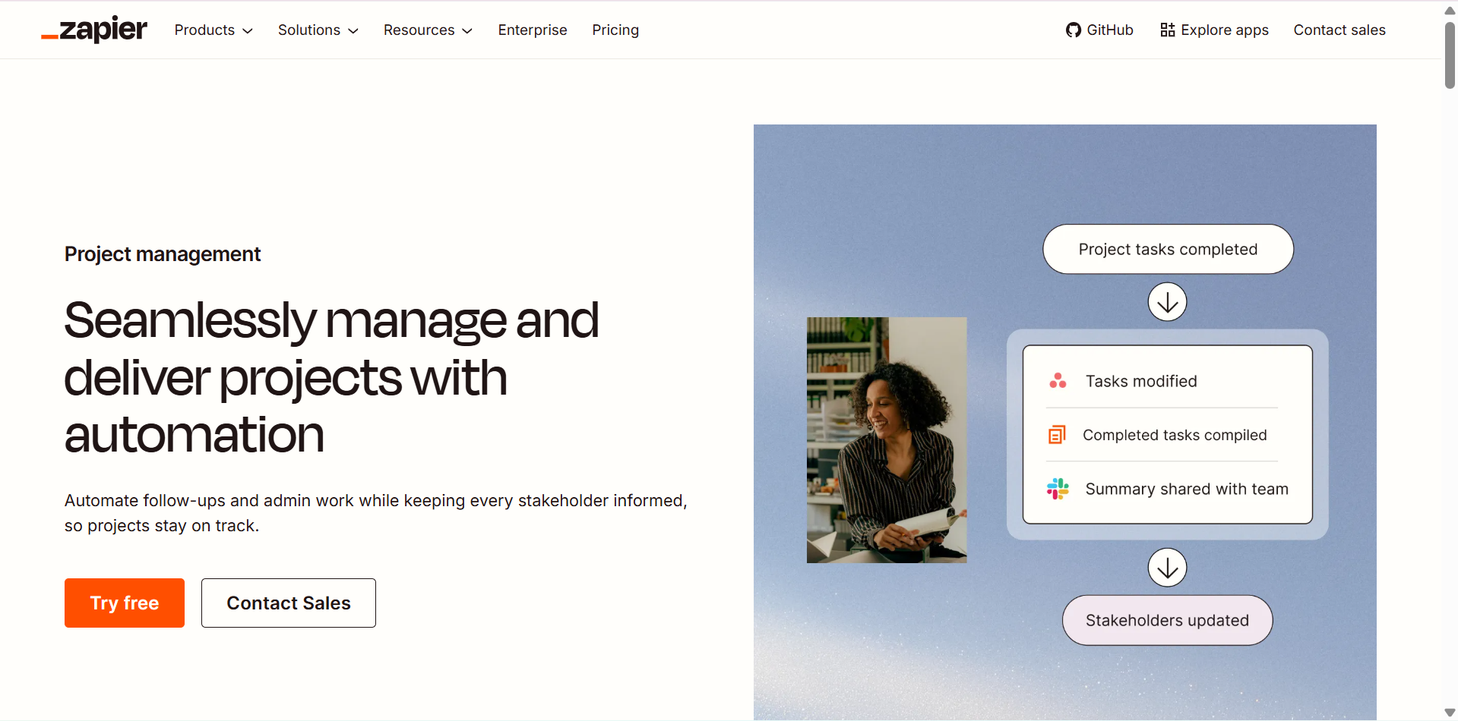Click the Zapier logo
Viewport: 1458px width, 721px height.
(94, 30)
